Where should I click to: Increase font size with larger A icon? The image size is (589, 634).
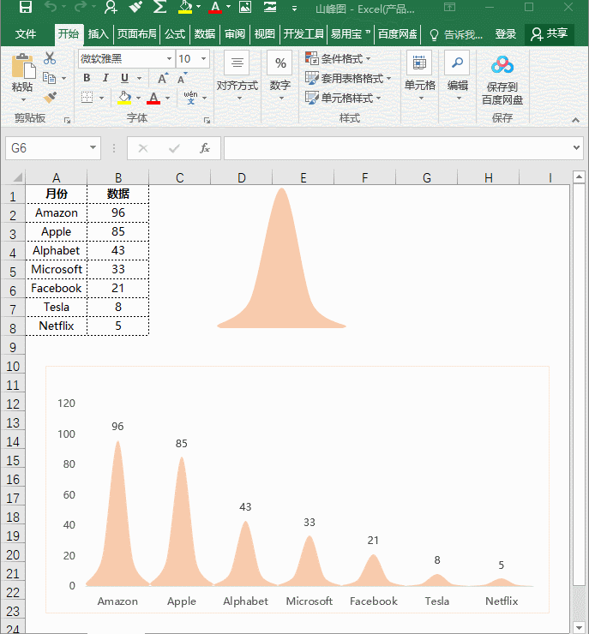click(x=163, y=78)
